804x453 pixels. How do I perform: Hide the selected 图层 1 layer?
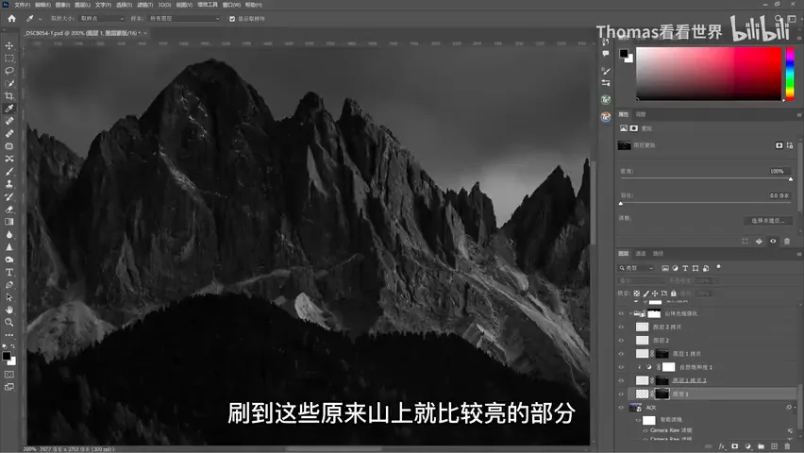click(x=621, y=394)
